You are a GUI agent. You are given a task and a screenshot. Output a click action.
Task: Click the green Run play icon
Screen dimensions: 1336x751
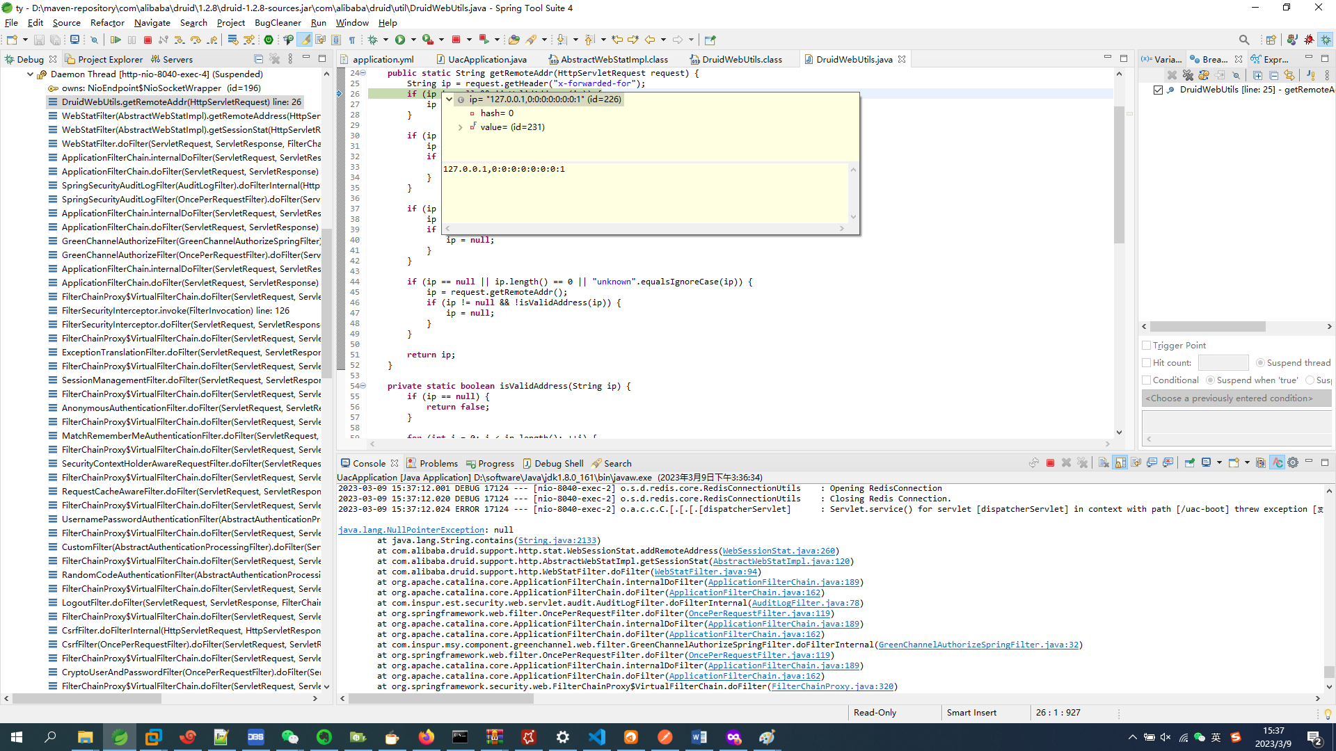pos(400,40)
